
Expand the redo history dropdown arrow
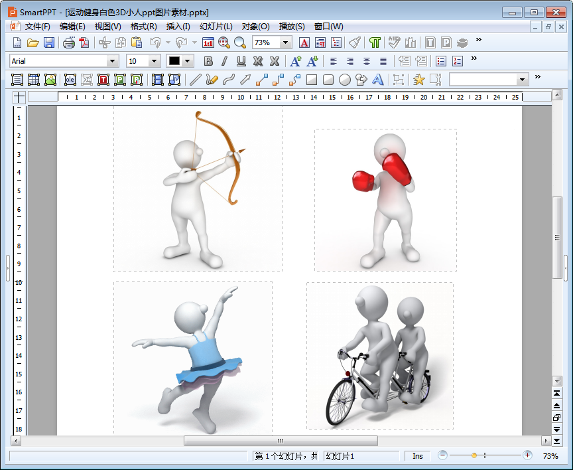[x=194, y=42]
